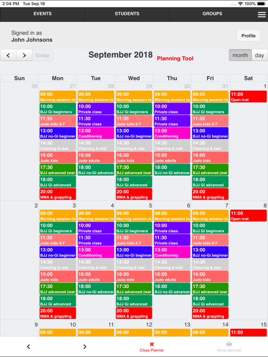Select Tuesday 4 Judo adults event

pyautogui.click(x=96, y=277)
